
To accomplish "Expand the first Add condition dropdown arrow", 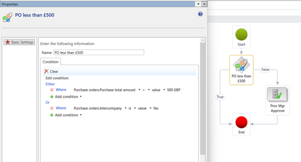I will pos(81,96).
